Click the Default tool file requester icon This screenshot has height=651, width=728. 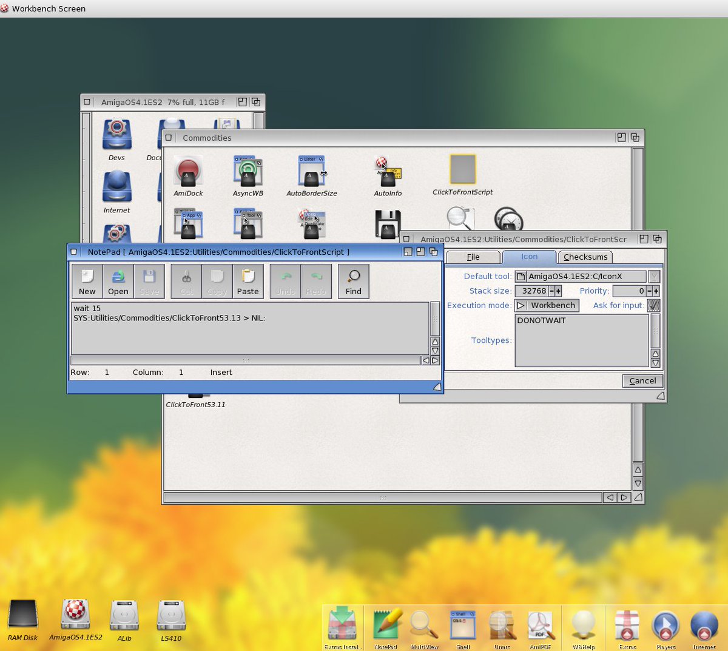click(521, 276)
